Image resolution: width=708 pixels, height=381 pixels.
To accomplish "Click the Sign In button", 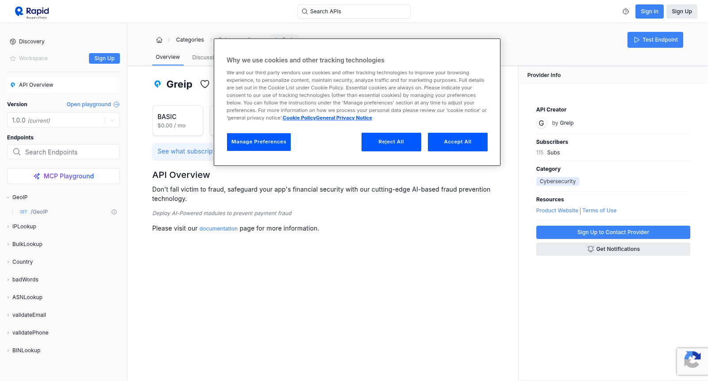I will point(650,12).
